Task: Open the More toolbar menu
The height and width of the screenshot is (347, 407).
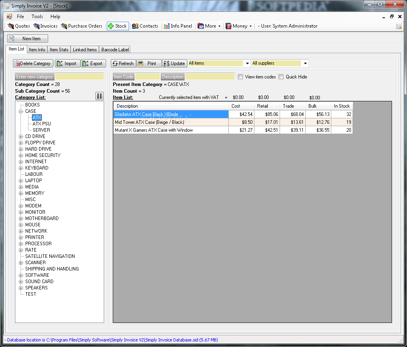Action: (x=209, y=26)
